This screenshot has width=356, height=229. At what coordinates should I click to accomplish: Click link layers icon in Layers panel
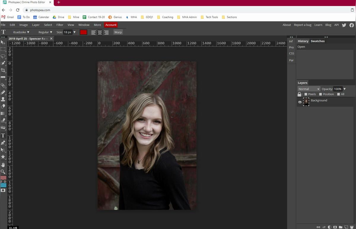(318, 227)
